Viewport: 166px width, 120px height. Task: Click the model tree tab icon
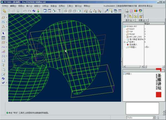pos(125,16)
